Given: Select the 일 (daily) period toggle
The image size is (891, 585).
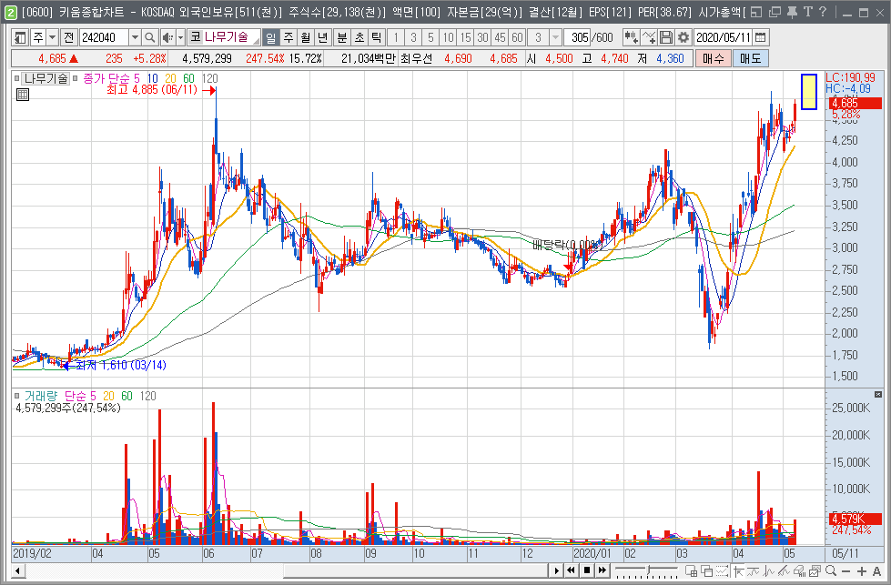Looking at the screenshot, I should [x=271, y=37].
